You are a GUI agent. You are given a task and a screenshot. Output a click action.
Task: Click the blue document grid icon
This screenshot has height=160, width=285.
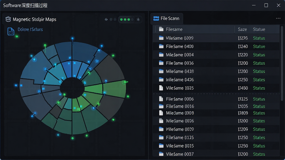click(11, 31)
